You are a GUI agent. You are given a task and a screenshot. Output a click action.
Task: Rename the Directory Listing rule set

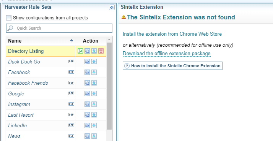click(x=80, y=51)
